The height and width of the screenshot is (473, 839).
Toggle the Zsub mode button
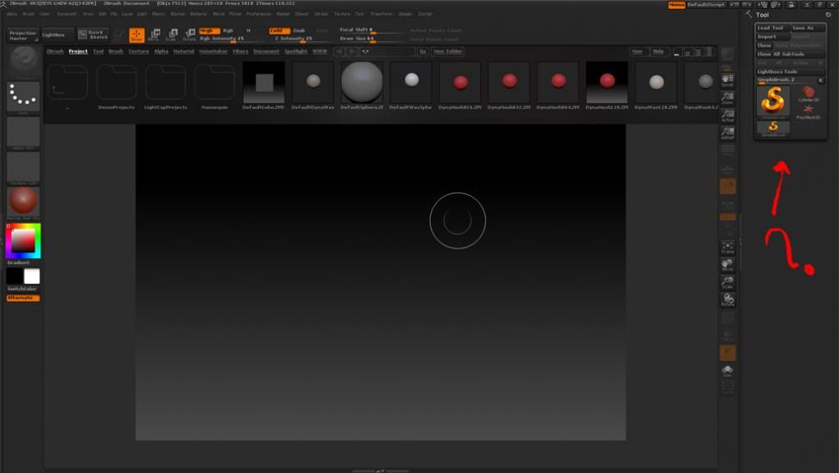tap(299, 30)
